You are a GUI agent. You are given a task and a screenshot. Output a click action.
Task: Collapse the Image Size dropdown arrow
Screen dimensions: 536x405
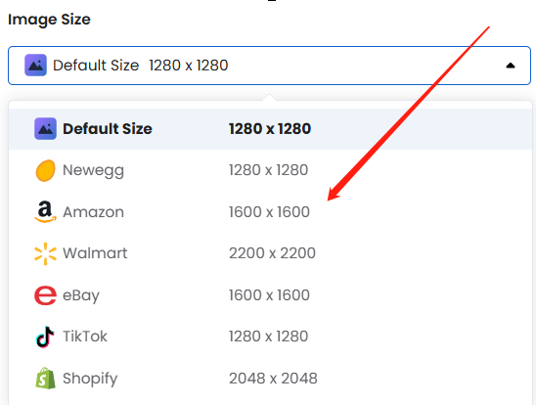click(511, 66)
